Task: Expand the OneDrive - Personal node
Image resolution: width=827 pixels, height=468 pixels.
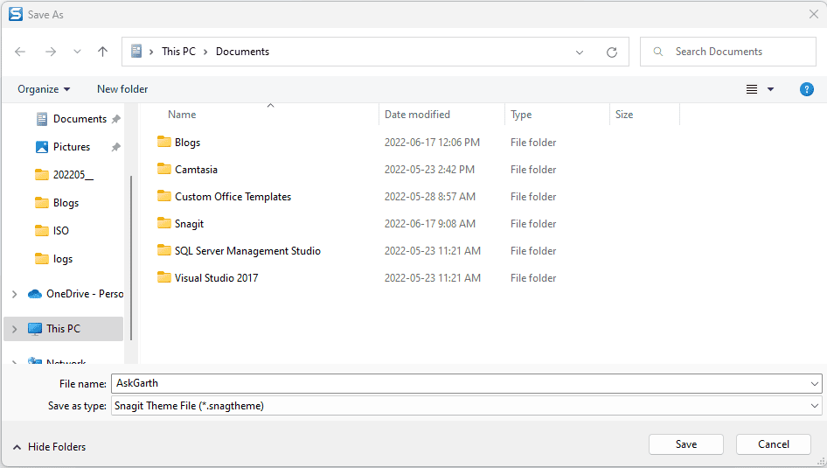Action: coord(15,294)
